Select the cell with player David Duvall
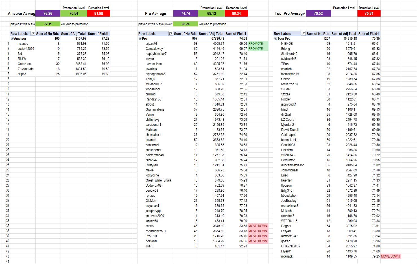This screenshot has height=264, width=417. [x=290, y=130]
